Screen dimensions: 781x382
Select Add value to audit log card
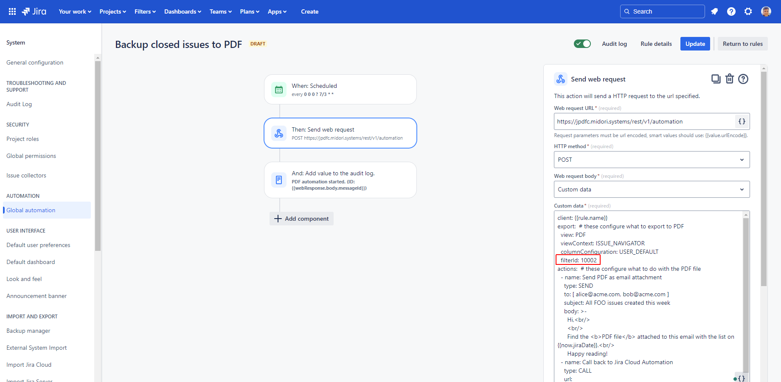click(340, 180)
